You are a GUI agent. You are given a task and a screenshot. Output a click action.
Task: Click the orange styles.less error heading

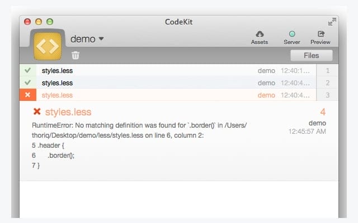pos(68,112)
